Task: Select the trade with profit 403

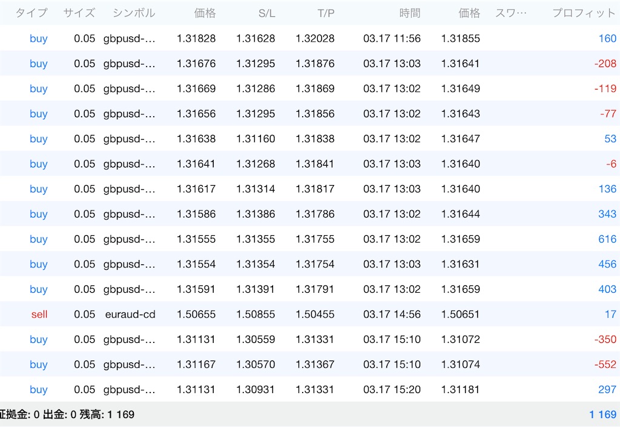Action: pos(310,289)
